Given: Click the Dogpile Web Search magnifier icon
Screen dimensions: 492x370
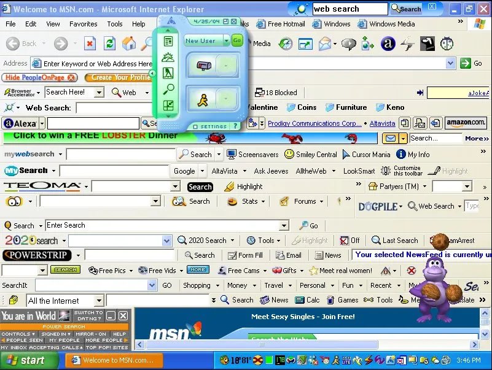Looking at the screenshot, I should 413,206.
